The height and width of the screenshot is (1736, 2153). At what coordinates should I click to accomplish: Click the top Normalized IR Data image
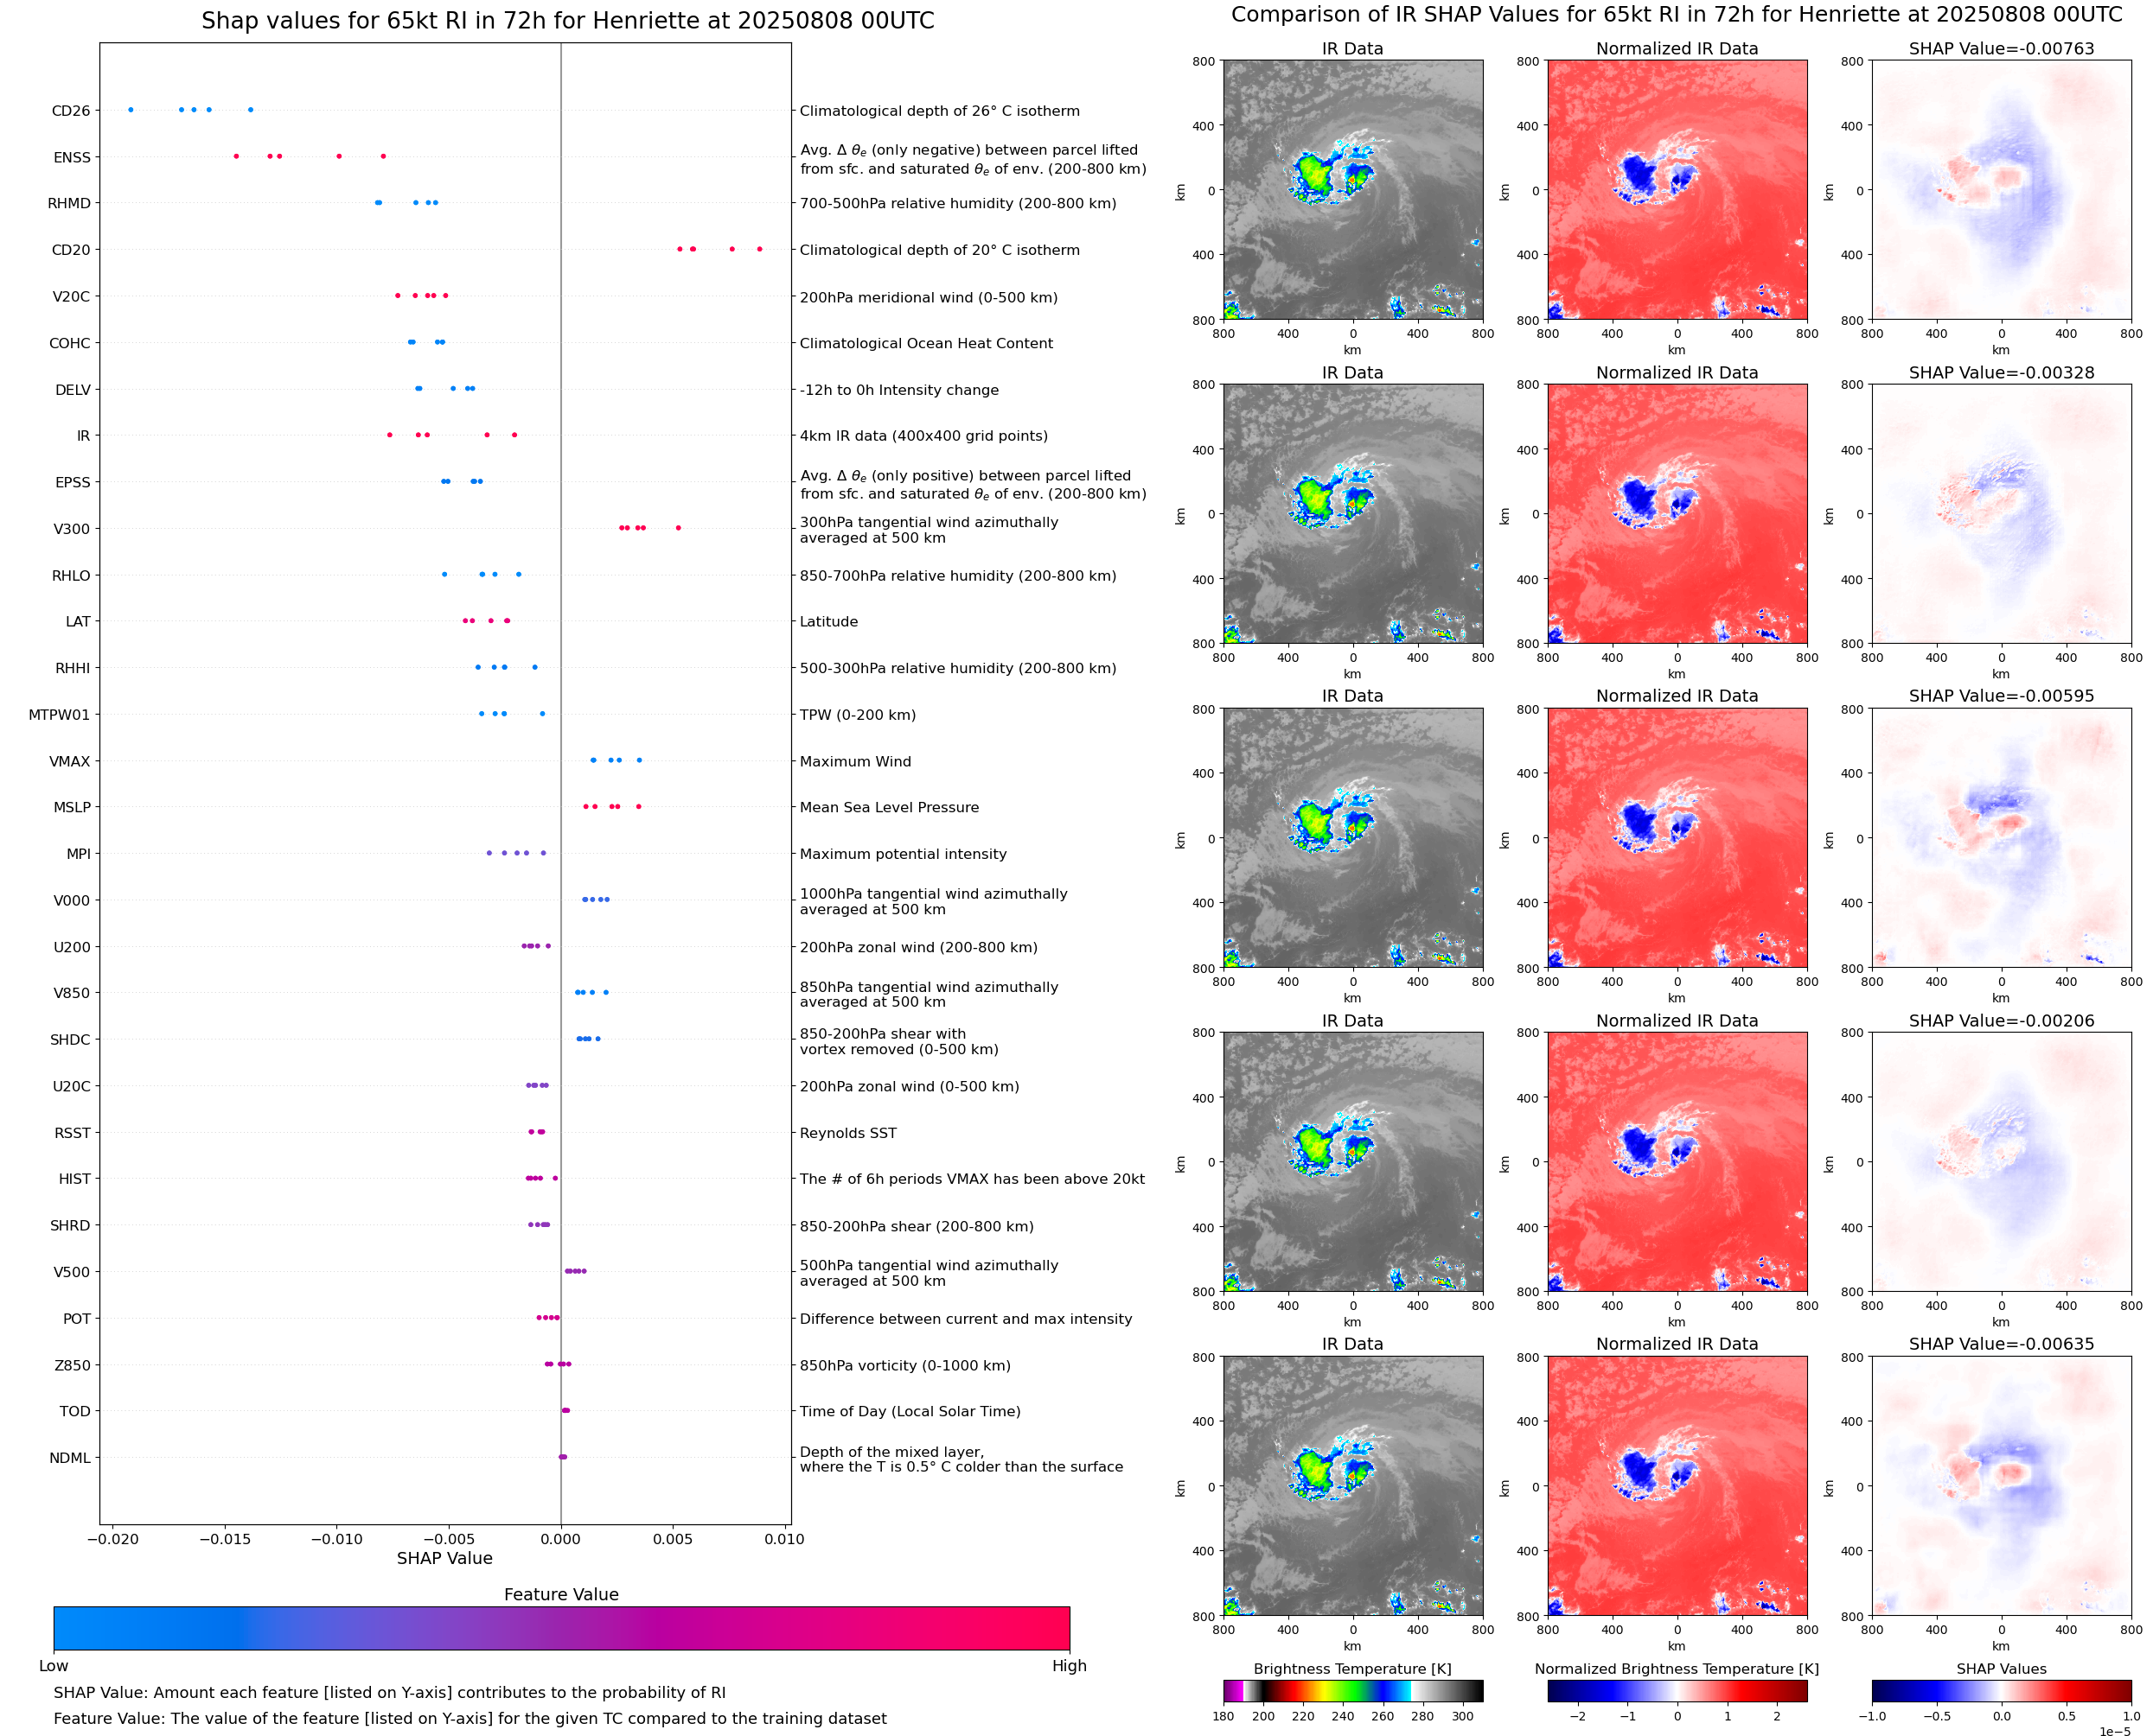[1677, 190]
